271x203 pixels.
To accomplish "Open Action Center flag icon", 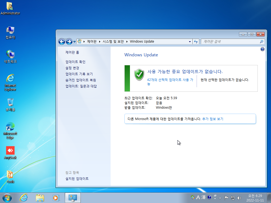I will pos(226,198).
